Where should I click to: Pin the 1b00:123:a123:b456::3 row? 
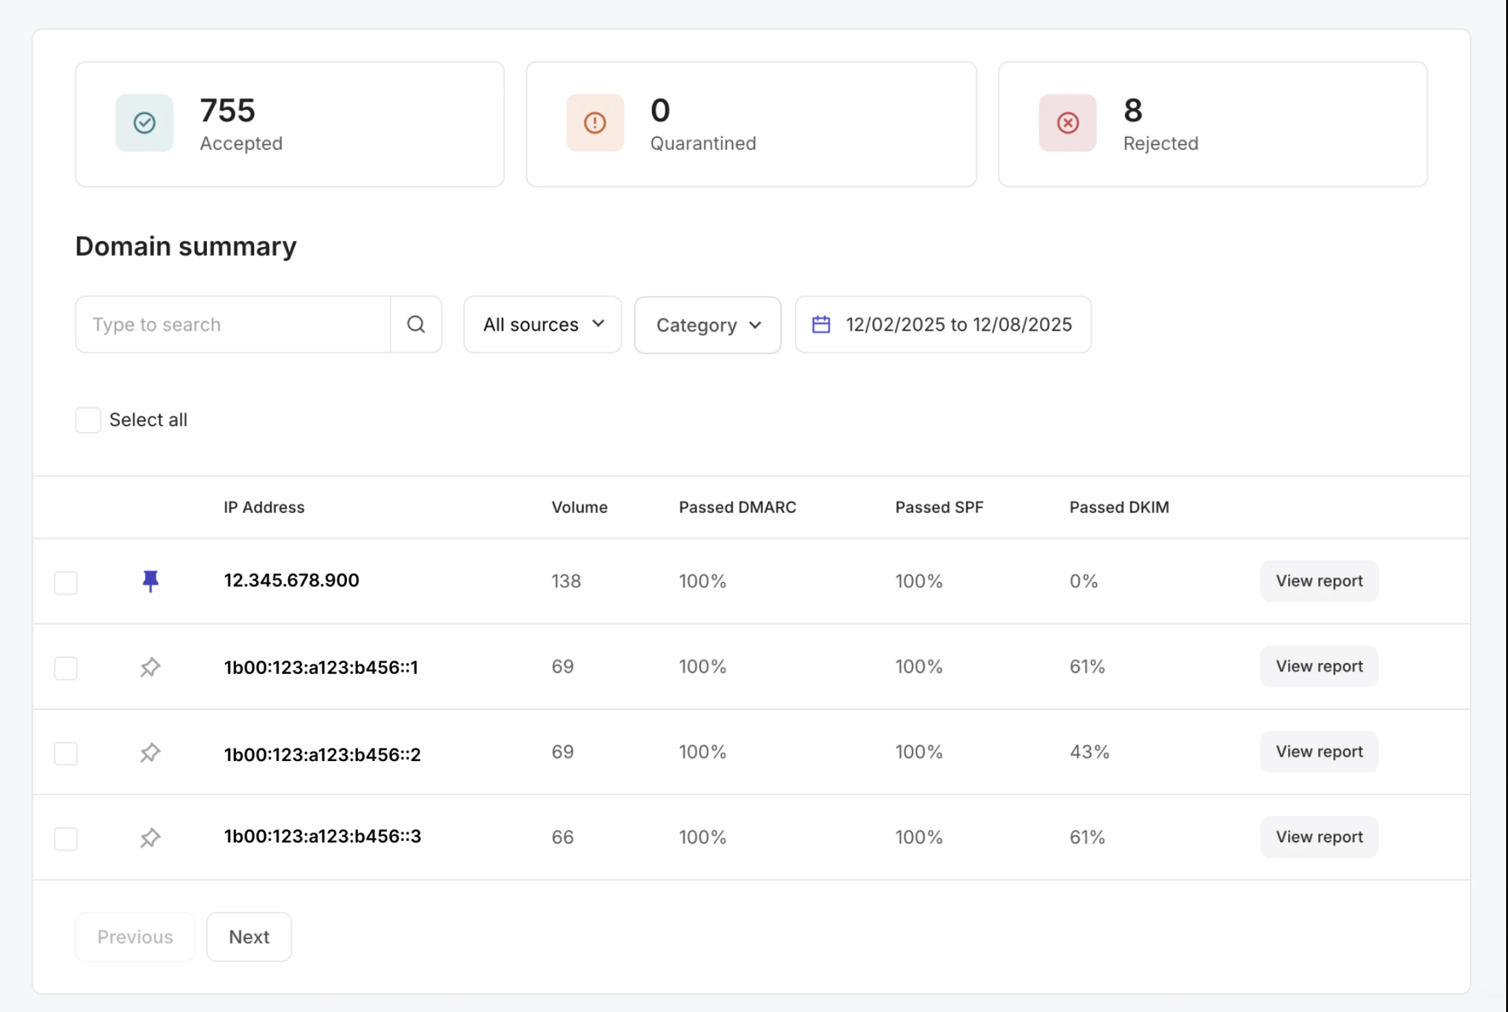click(150, 837)
